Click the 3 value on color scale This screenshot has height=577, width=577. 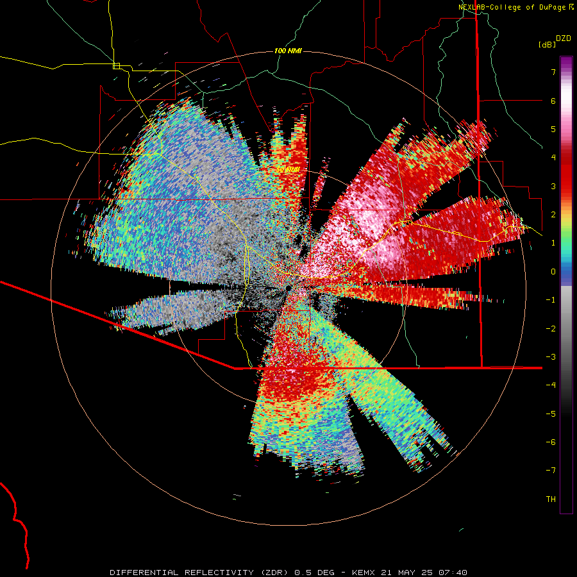click(553, 186)
